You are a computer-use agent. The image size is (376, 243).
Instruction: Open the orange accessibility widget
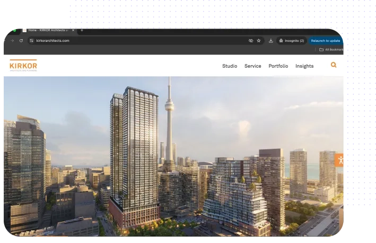(x=339, y=160)
